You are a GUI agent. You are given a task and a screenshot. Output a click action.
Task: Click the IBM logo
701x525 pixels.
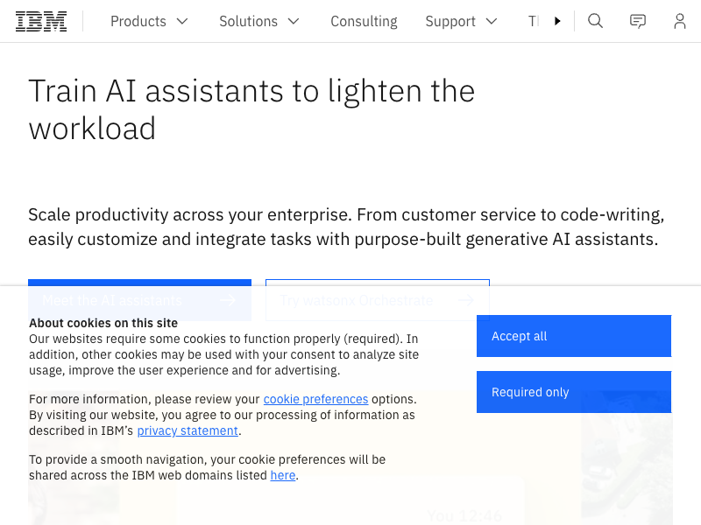pyautogui.click(x=41, y=21)
